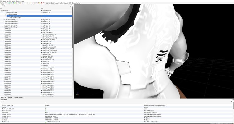Open the File menu
Screen dimensions: 234x124
(x=1, y=1)
